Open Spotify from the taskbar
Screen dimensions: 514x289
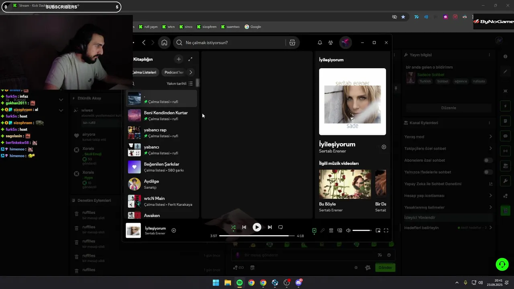[x=239, y=283]
